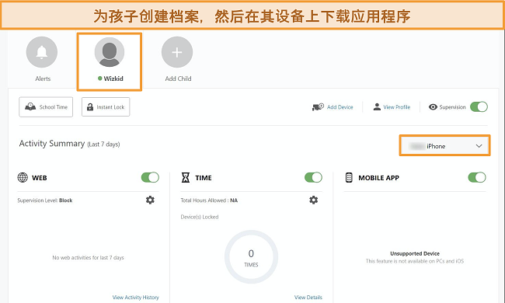Click the WEB globe icon
Viewport: 505px width, 303px height.
(23, 177)
